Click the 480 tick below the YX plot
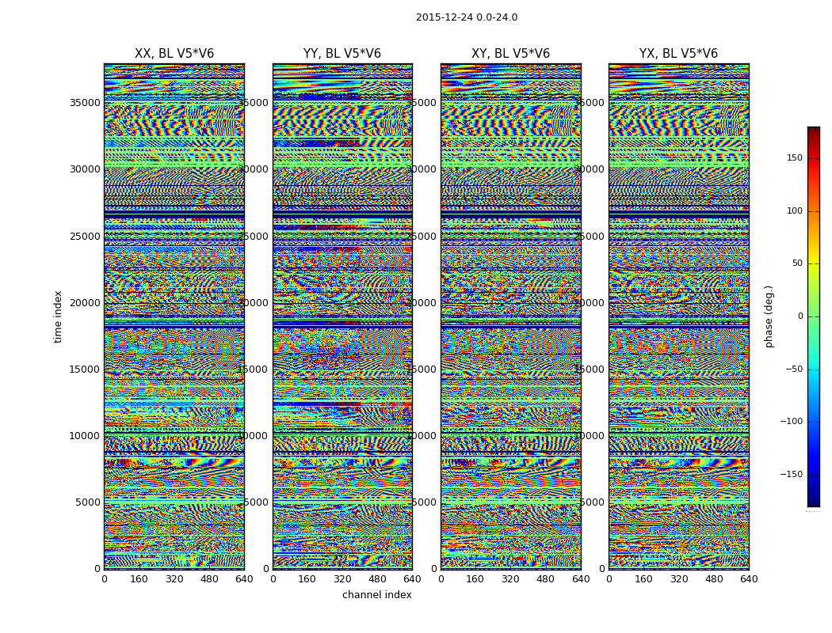 pos(714,579)
